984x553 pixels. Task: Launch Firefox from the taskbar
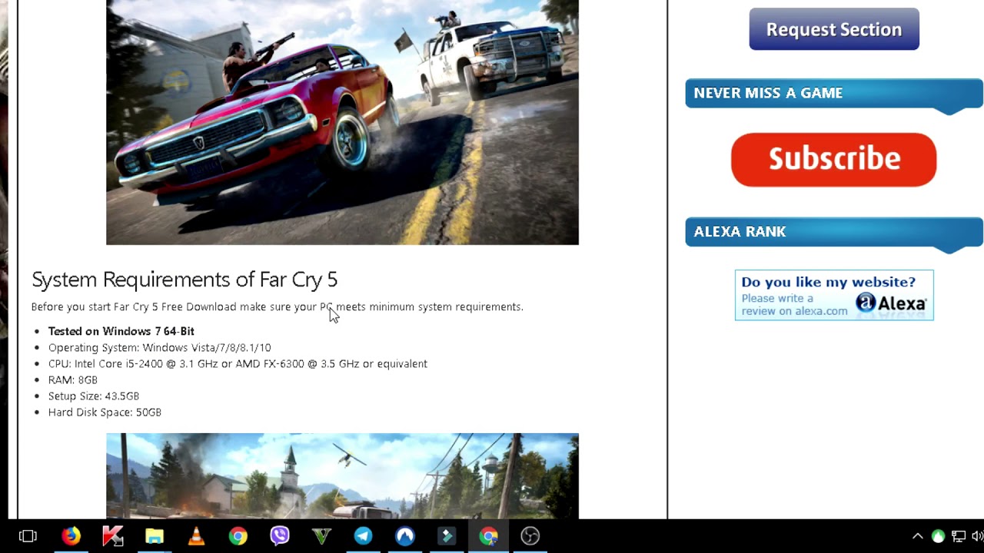coord(71,536)
